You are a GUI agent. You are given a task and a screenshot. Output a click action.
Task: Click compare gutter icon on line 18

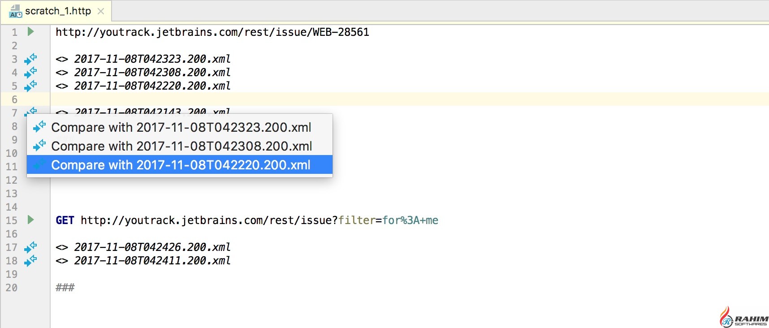[x=30, y=260]
